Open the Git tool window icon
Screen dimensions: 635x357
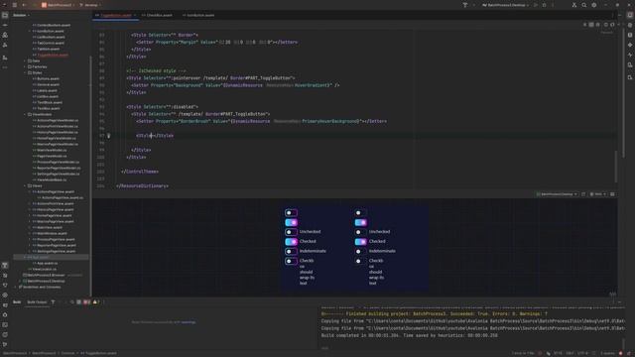[5, 344]
